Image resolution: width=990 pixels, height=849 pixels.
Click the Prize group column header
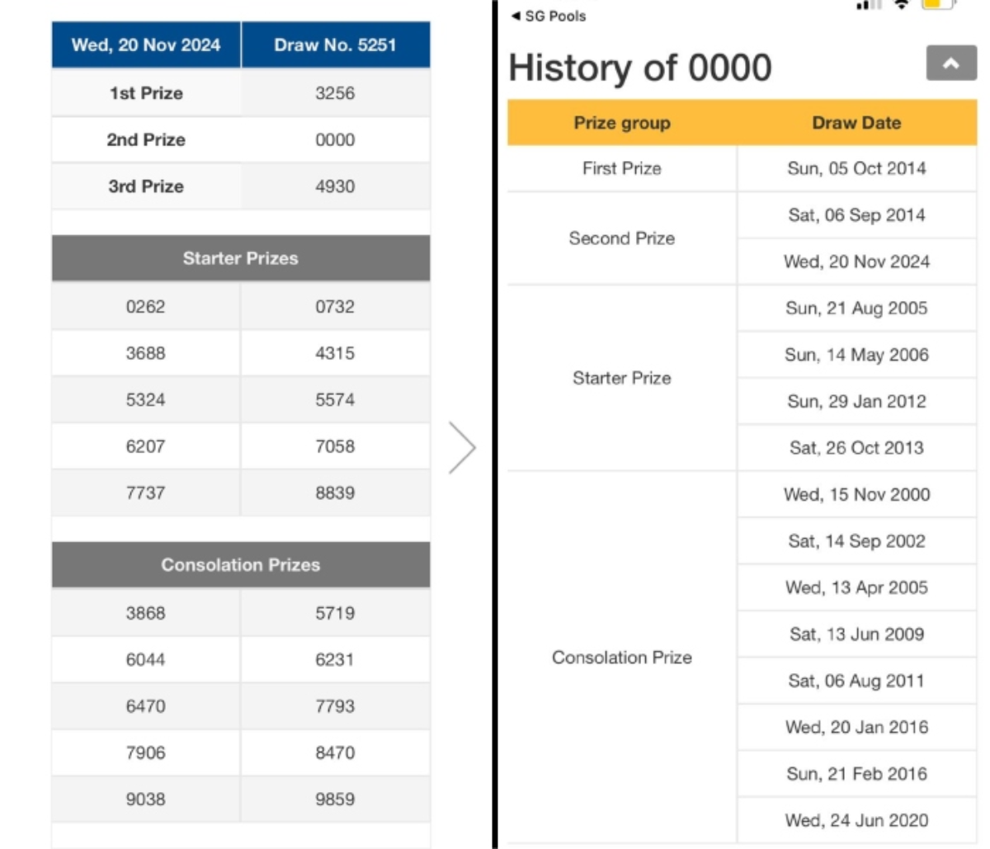pos(622,123)
